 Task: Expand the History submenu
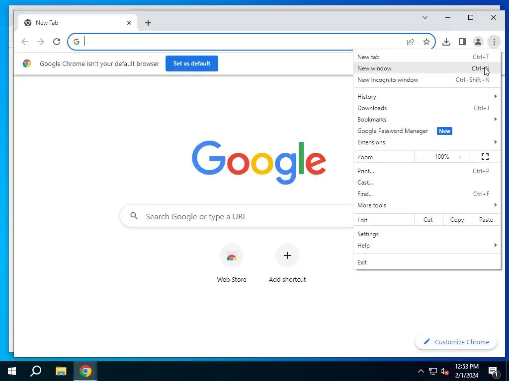point(427,97)
